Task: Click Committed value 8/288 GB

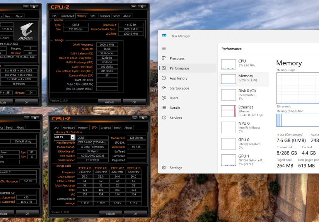Action: click(287, 153)
